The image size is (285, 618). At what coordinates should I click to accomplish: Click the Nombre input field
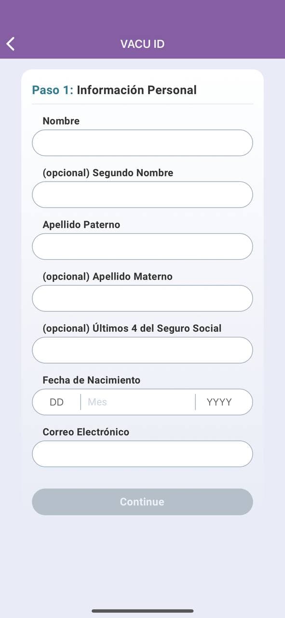(x=142, y=143)
